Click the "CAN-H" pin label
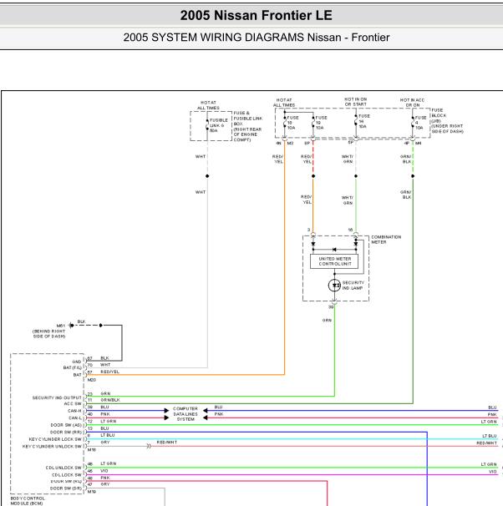Viewport: 503px width, 506px height. (74, 411)
